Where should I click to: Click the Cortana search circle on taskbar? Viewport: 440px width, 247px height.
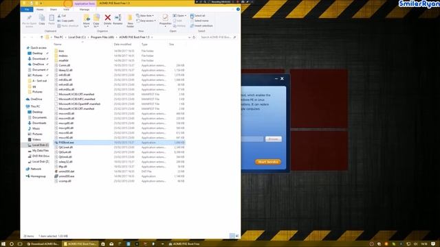pyautogui.click(x=12, y=244)
